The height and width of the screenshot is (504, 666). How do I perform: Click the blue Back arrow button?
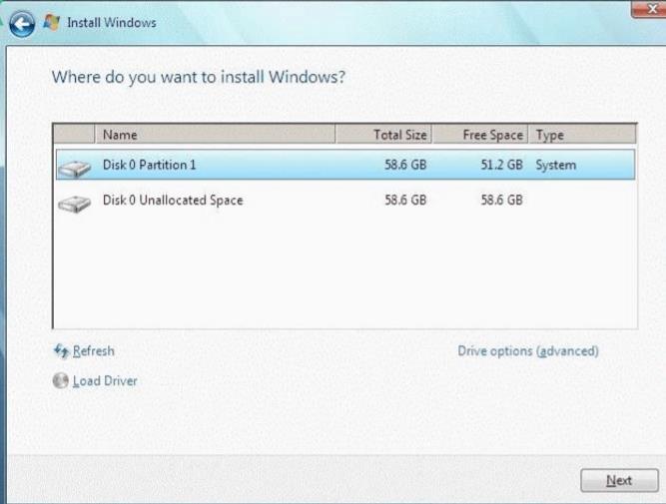coord(22,24)
